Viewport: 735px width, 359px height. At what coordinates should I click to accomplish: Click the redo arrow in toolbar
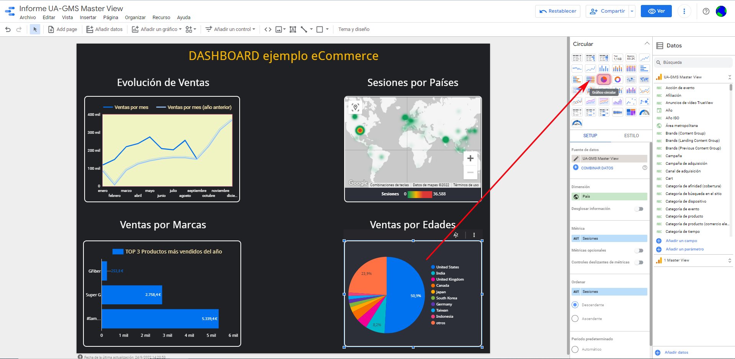tap(19, 29)
